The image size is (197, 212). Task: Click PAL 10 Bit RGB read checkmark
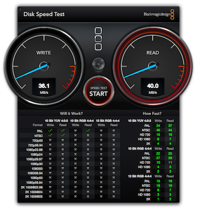pyautogui.click(x=88, y=130)
